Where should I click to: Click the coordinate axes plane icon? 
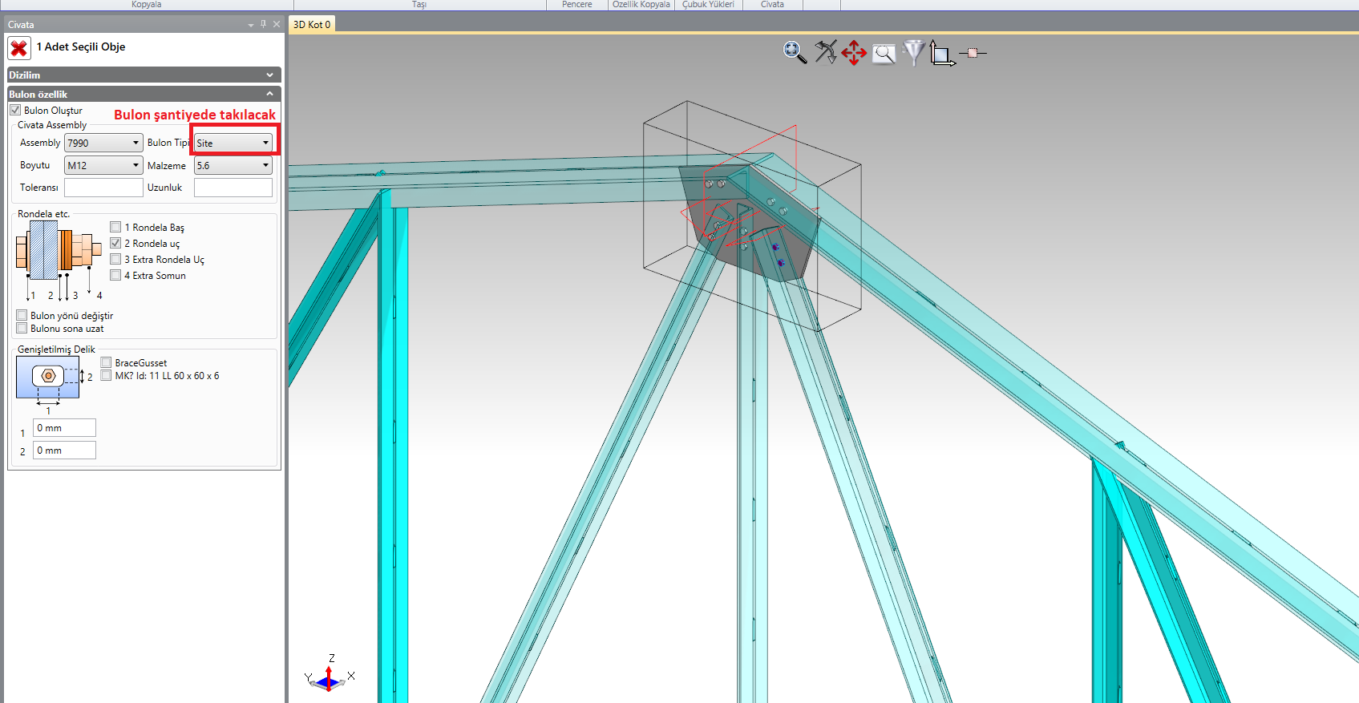[x=942, y=54]
